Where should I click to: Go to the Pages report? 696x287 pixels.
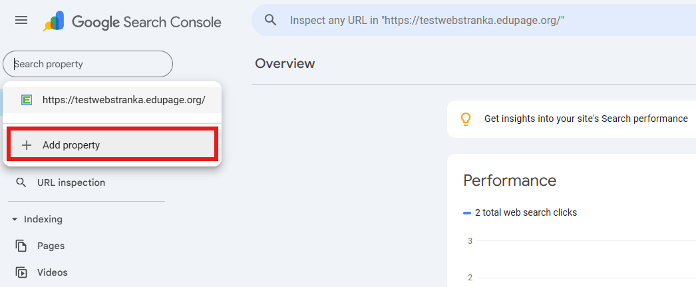tap(51, 246)
